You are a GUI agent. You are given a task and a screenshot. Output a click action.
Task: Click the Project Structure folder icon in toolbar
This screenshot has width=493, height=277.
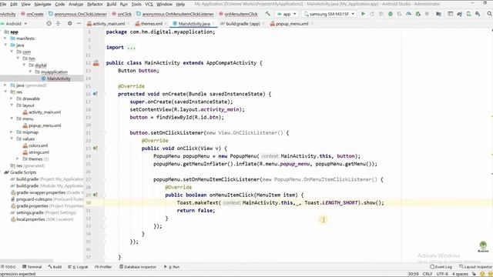(438, 14)
